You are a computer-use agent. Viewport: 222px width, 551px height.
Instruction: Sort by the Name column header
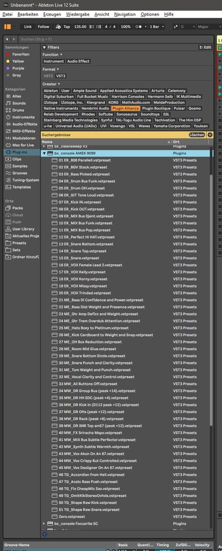[106, 141]
